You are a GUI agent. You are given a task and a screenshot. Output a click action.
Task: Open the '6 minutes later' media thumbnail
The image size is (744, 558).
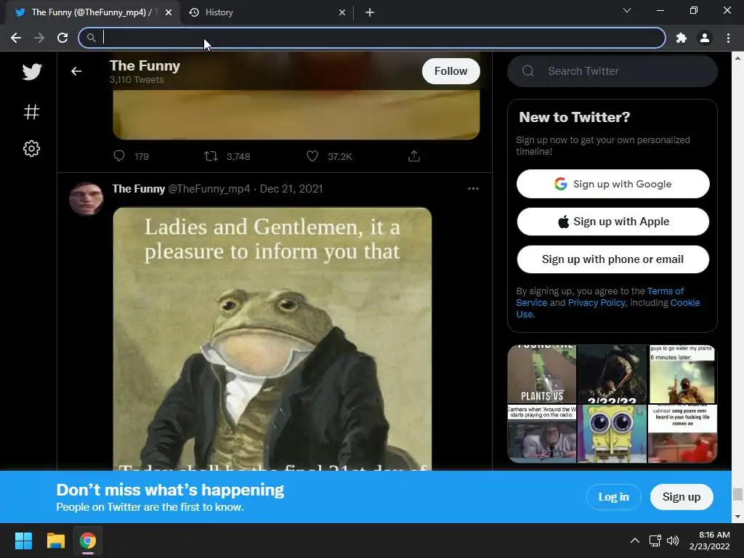[682, 374]
